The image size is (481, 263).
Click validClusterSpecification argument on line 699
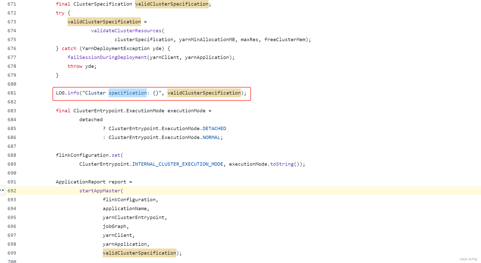click(139, 253)
